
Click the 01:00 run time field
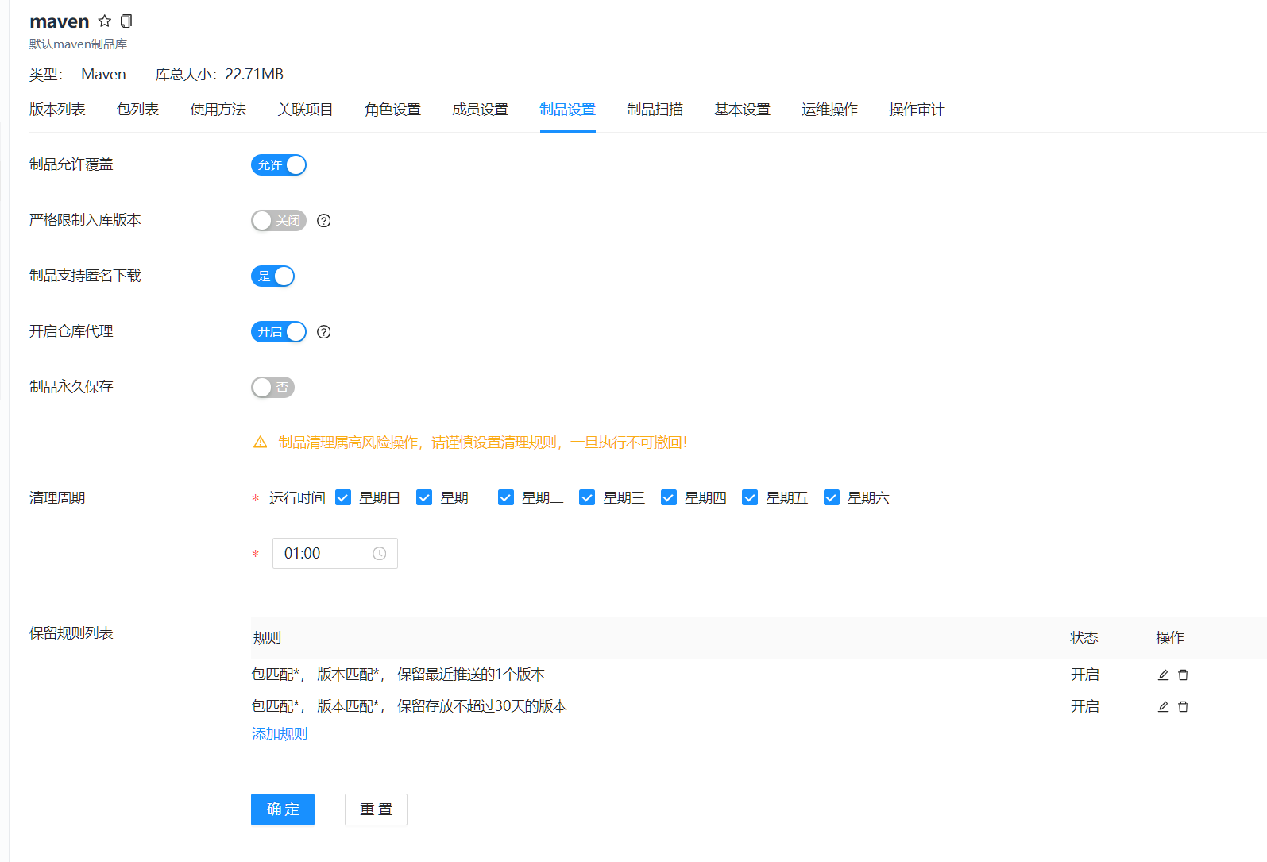335,554
